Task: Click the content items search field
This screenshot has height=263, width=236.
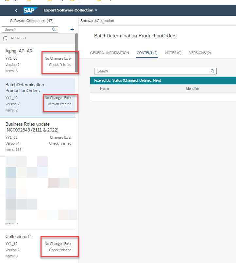Action: 156,71
